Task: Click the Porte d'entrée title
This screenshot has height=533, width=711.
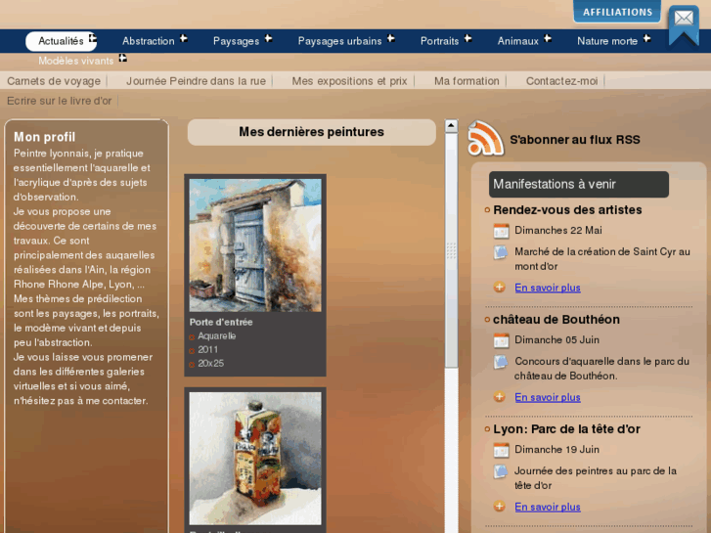Action: [x=221, y=322]
